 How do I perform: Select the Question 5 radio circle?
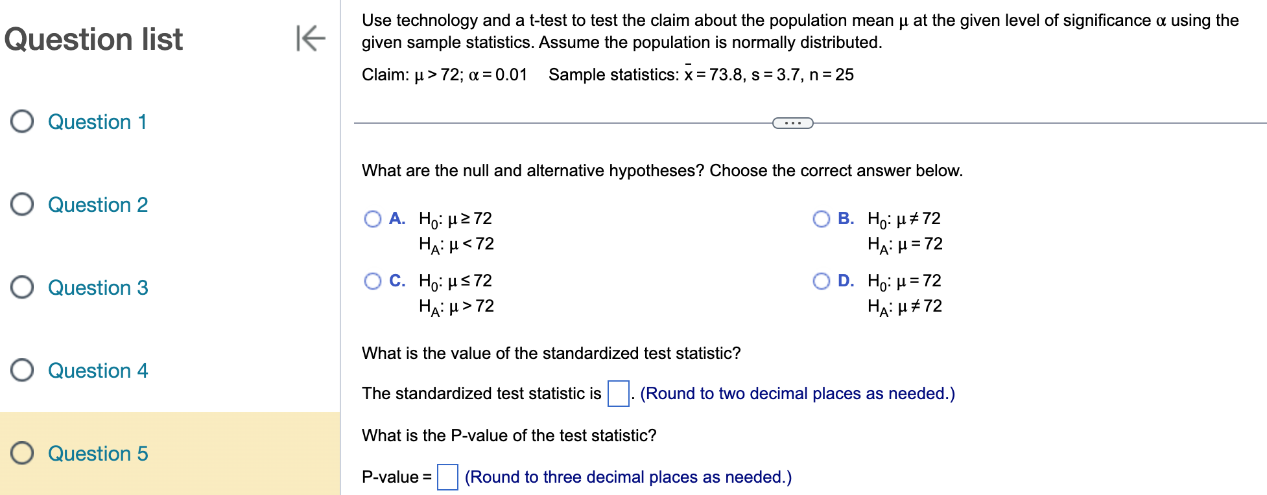coord(21,453)
